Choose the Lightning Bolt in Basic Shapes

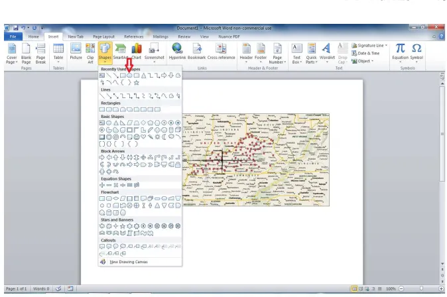[x=151, y=137]
